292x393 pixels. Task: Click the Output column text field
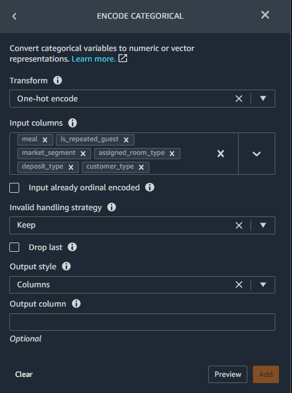coord(142,322)
